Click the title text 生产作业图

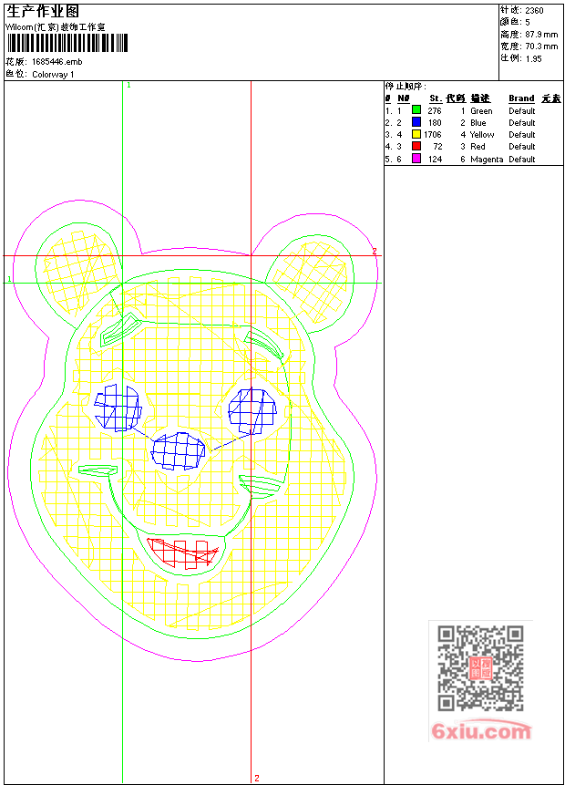point(43,11)
